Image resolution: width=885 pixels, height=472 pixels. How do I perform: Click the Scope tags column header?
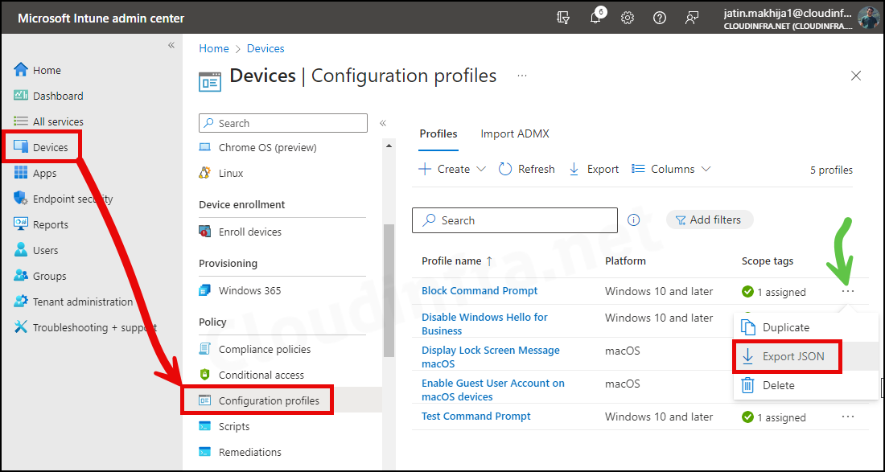(768, 261)
